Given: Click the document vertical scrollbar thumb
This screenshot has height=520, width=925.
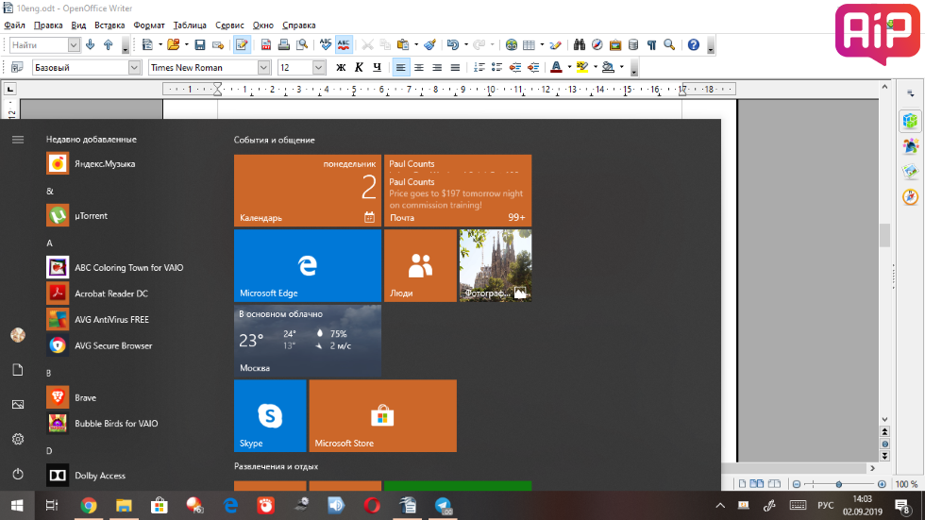Looking at the screenshot, I should (884, 235).
